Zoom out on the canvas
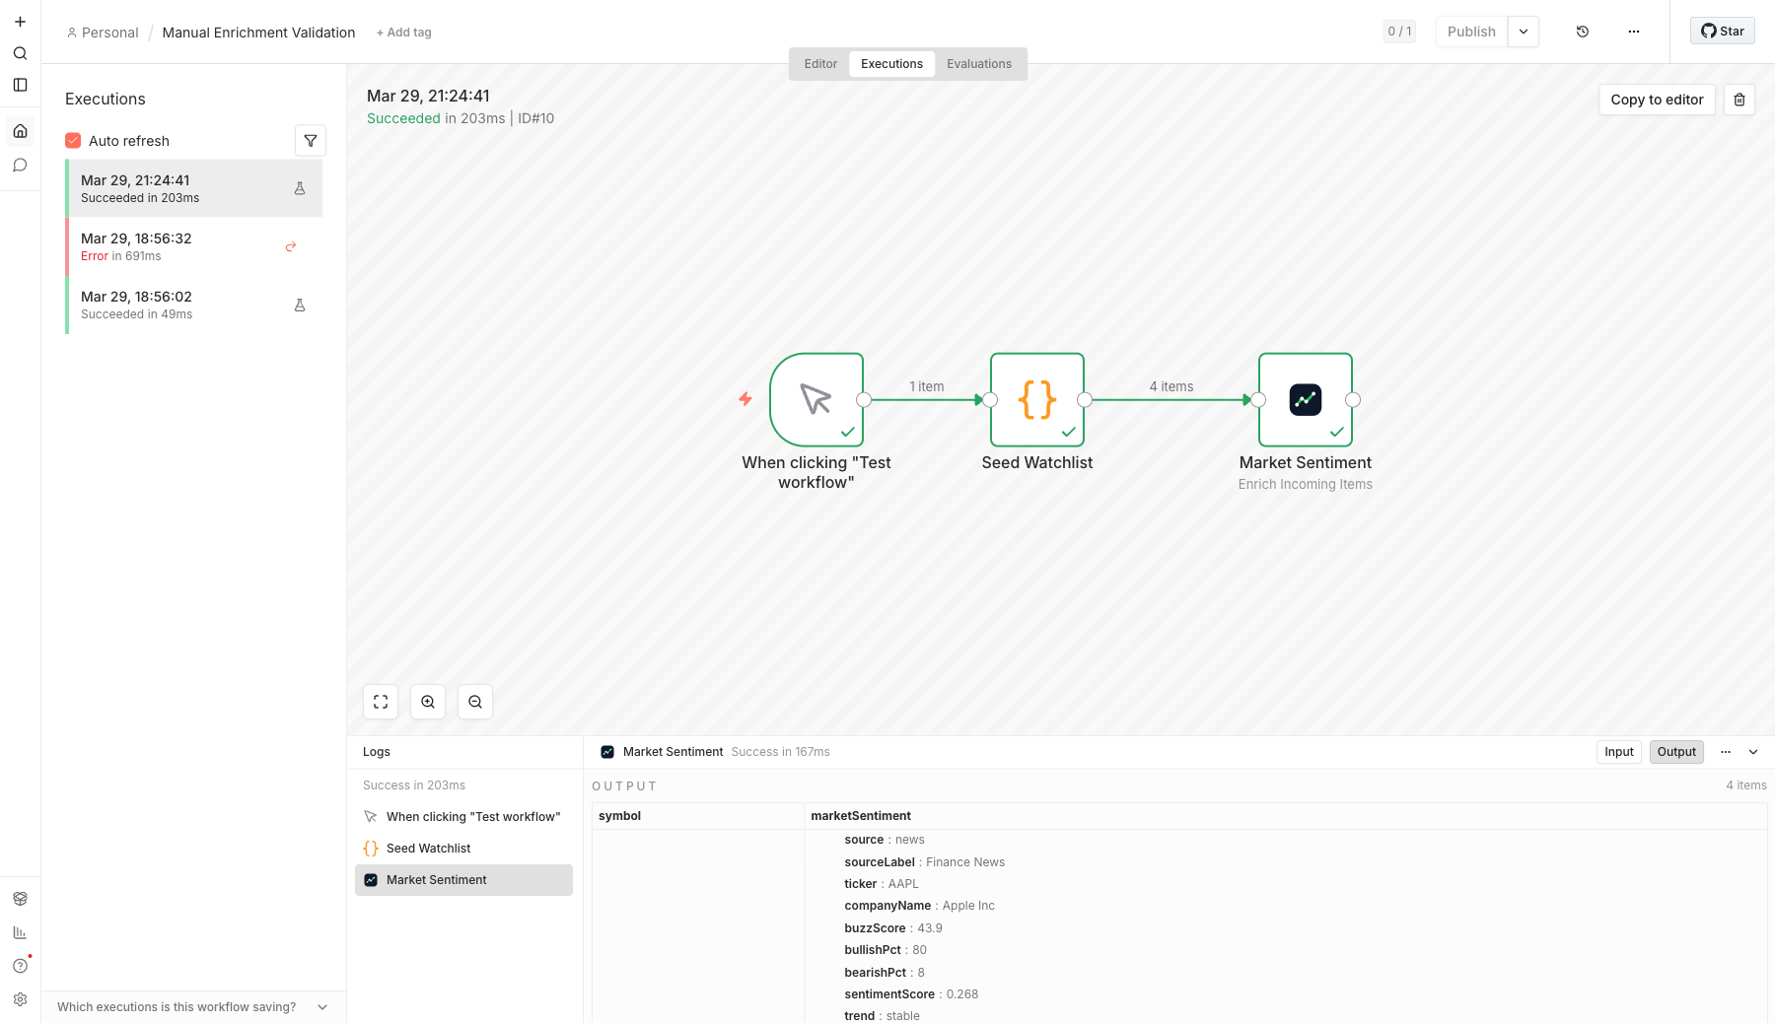 [475, 702]
